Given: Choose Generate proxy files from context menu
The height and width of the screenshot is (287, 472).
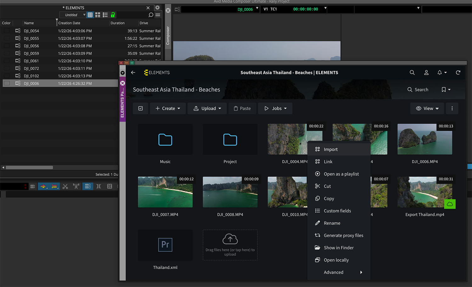Looking at the screenshot, I should point(343,235).
